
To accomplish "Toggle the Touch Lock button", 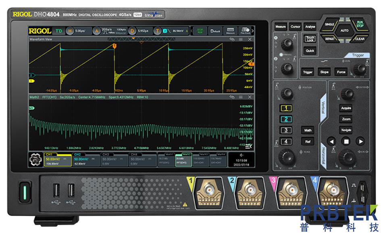I will click(x=310, y=39).
